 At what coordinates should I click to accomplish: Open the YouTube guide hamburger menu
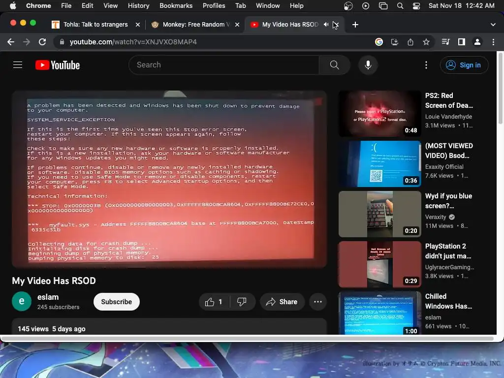[18, 65]
